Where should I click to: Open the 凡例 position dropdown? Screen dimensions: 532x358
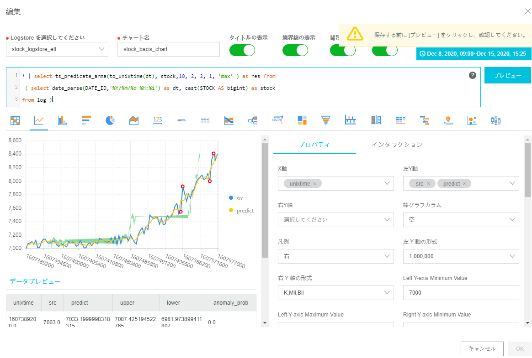click(x=336, y=256)
